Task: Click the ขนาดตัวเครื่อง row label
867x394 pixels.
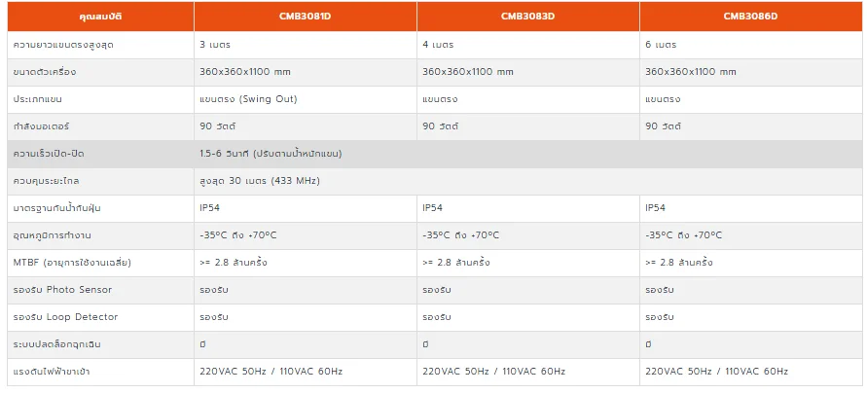Action: (x=100, y=72)
